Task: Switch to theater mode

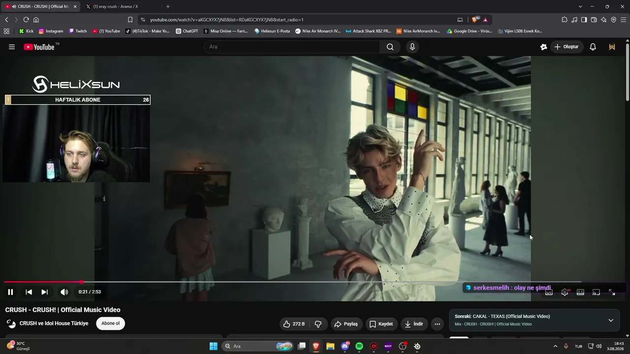Action: (580, 292)
